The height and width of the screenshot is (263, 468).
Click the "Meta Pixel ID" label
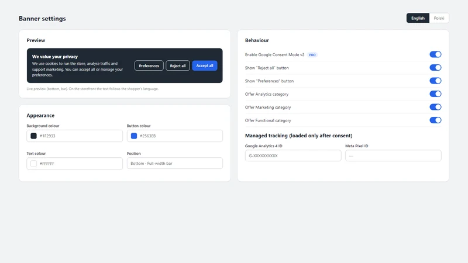[357, 146]
